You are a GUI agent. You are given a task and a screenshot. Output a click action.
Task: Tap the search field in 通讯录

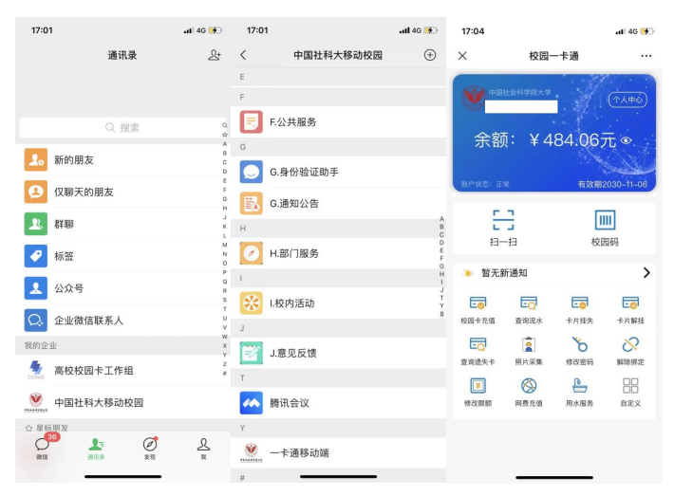(122, 127)
